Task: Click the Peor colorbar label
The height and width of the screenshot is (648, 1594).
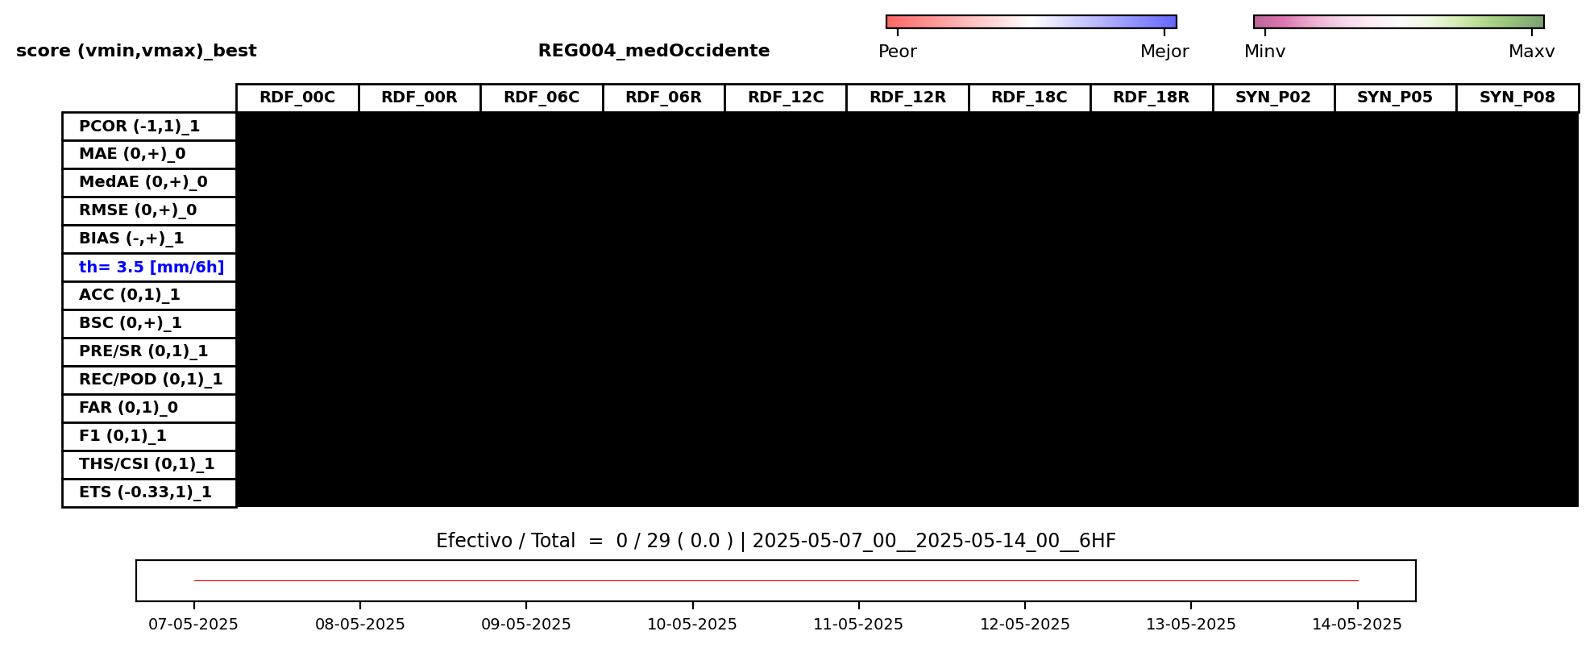Action: click(898, 52)
